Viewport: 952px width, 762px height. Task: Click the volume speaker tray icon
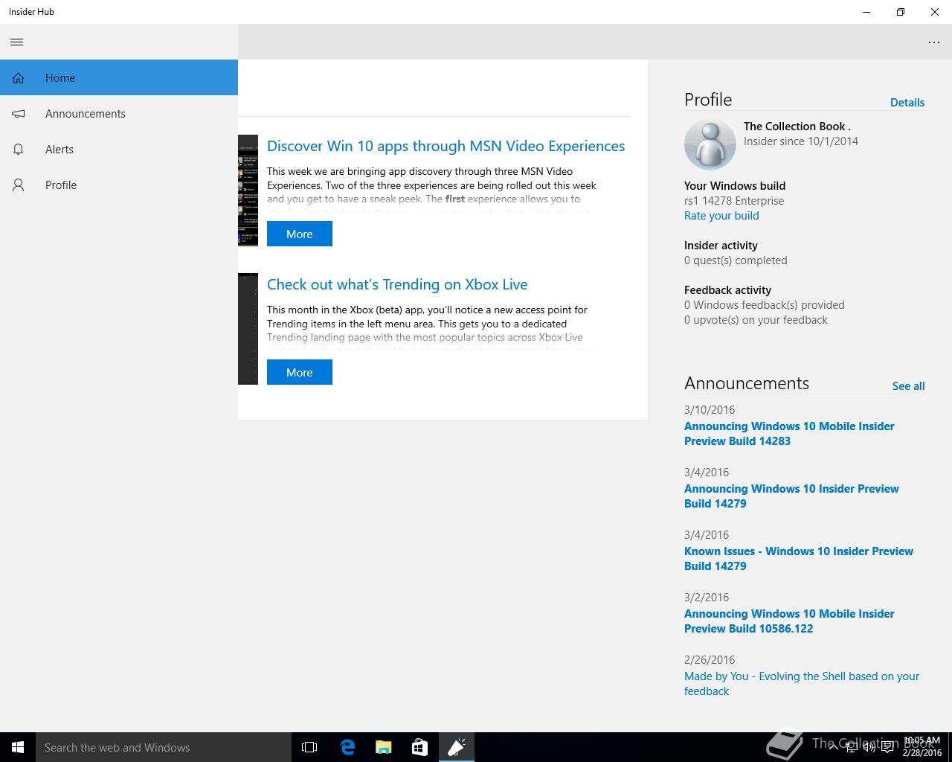[x=869, y=747]
